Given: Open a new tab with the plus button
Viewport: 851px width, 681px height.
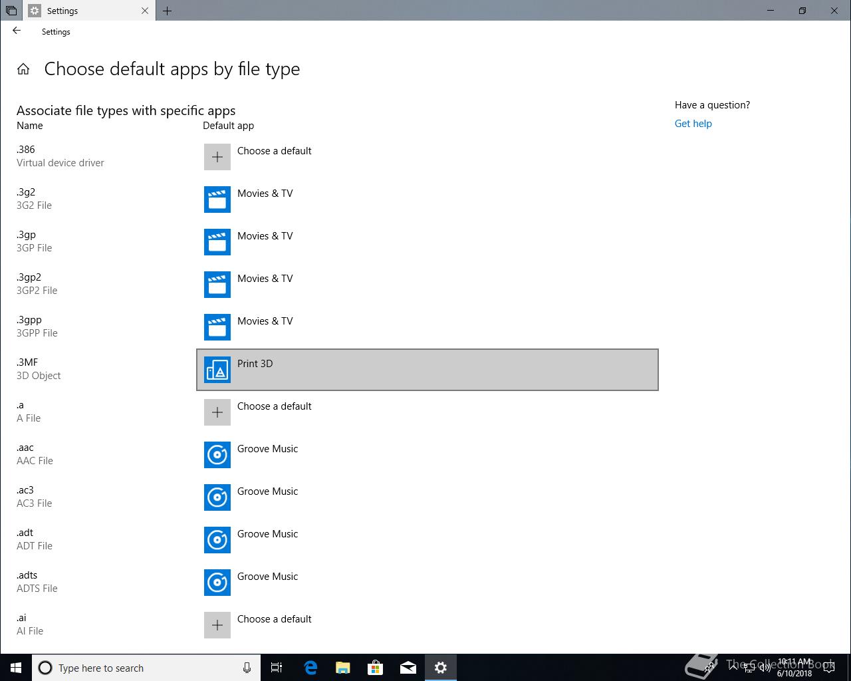Looking at the screenshot, I should pos(167,11).
